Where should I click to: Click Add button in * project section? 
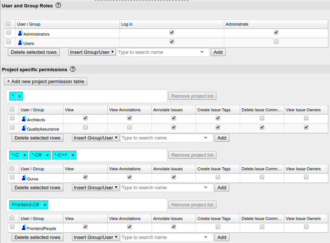(x=222, y=138)
